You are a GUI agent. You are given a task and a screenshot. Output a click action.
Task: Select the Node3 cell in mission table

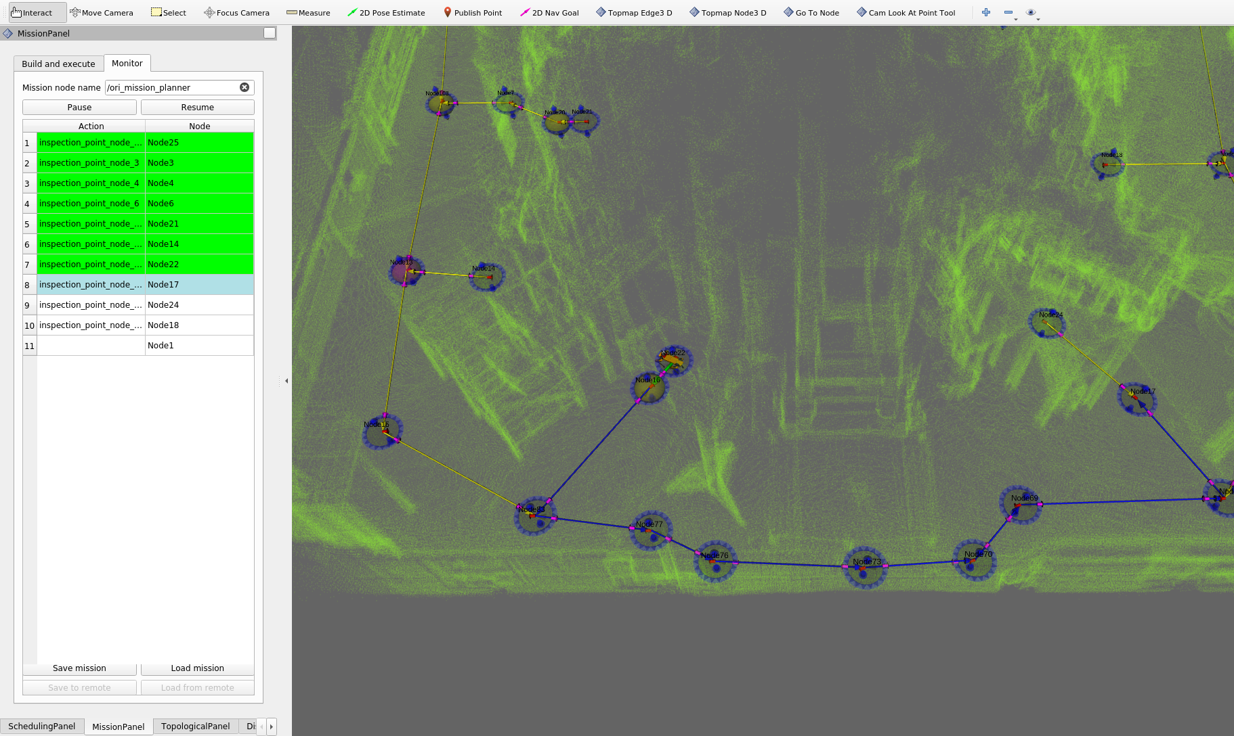tap(200, 163)
